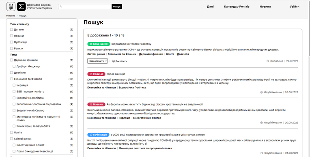Click the Відображено 1 - 10 з 18 text
This screenshot has height=157, width=310.
tap(106, 35)
